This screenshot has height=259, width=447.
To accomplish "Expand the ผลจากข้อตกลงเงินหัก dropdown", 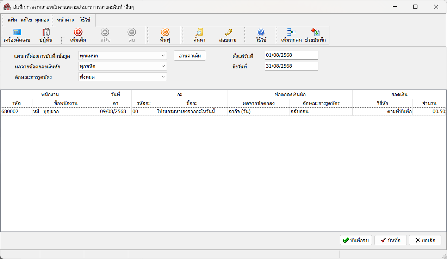I will tap(163, 66).
